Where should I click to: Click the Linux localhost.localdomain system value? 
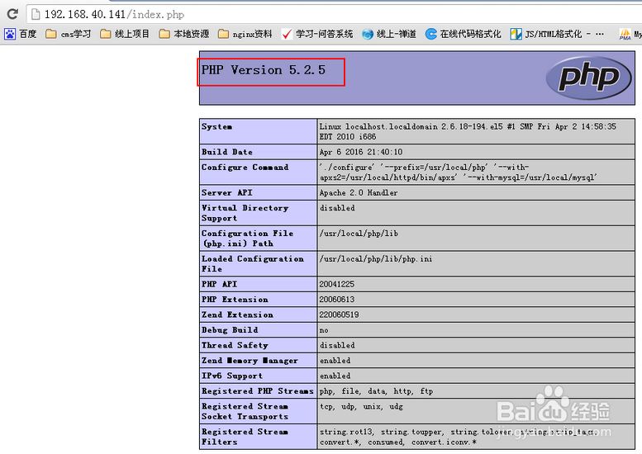[468, 132]
